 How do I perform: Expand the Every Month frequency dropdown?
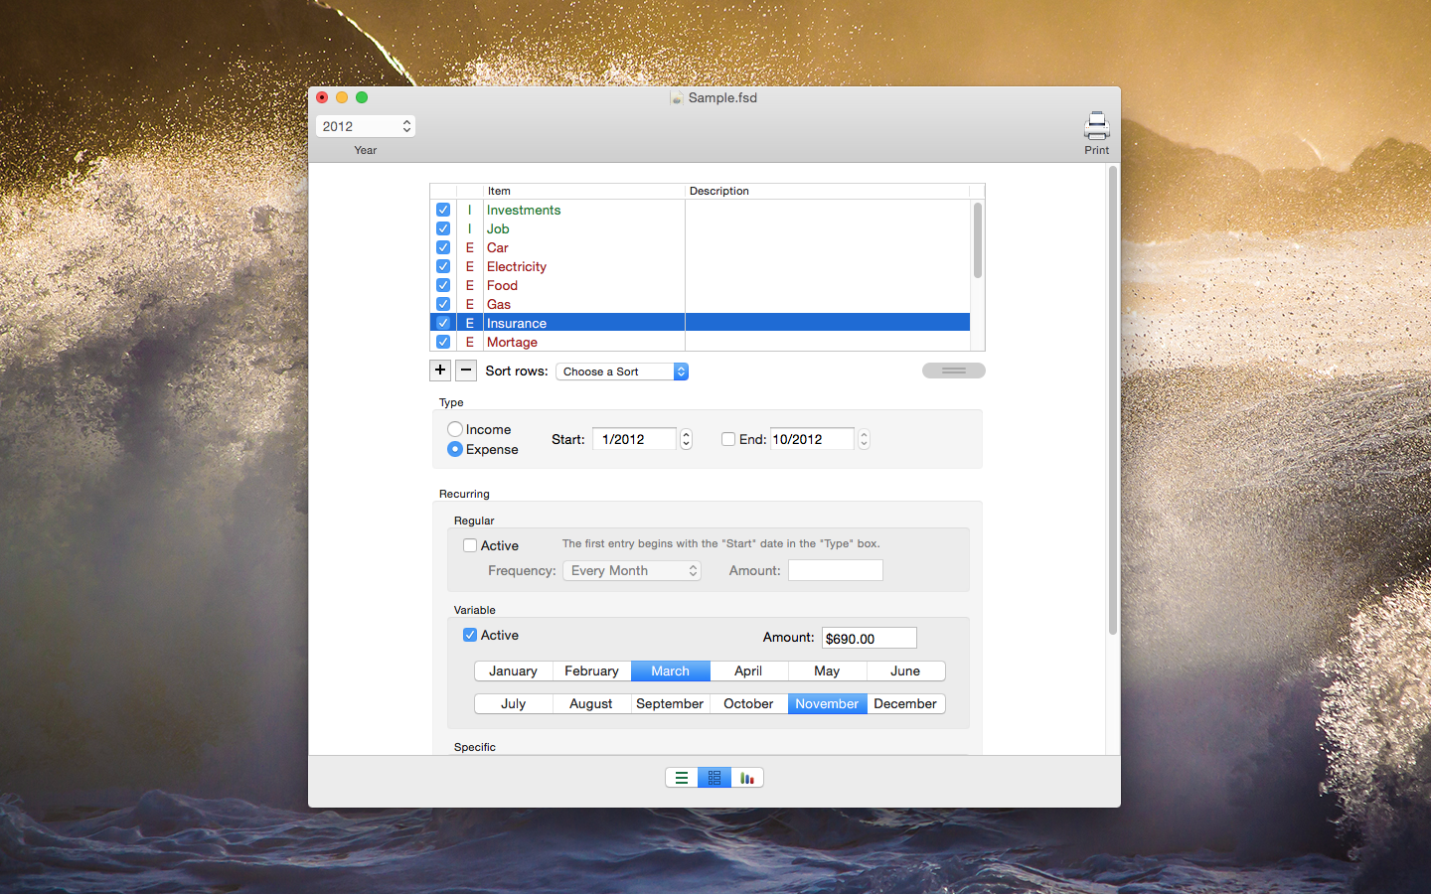tap(632, 570)
